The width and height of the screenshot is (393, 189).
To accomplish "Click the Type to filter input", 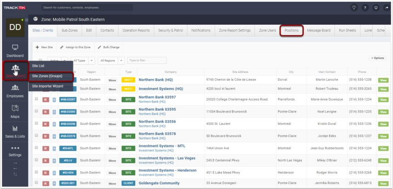I will (x=147, y=60).
